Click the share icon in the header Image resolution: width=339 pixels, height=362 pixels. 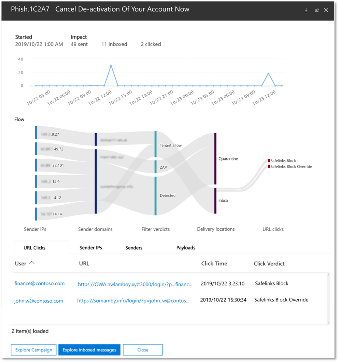point(317,10)
